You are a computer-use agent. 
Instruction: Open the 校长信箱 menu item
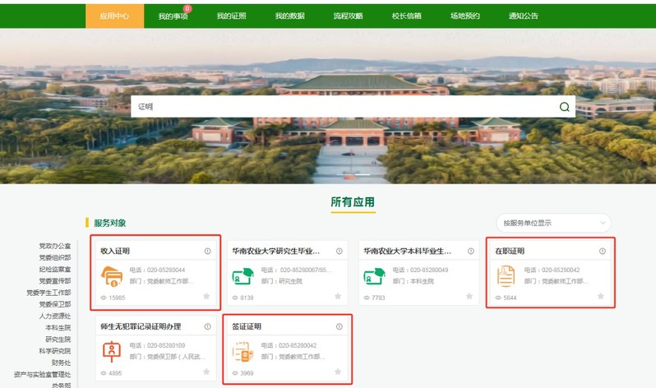click(406, 16)
